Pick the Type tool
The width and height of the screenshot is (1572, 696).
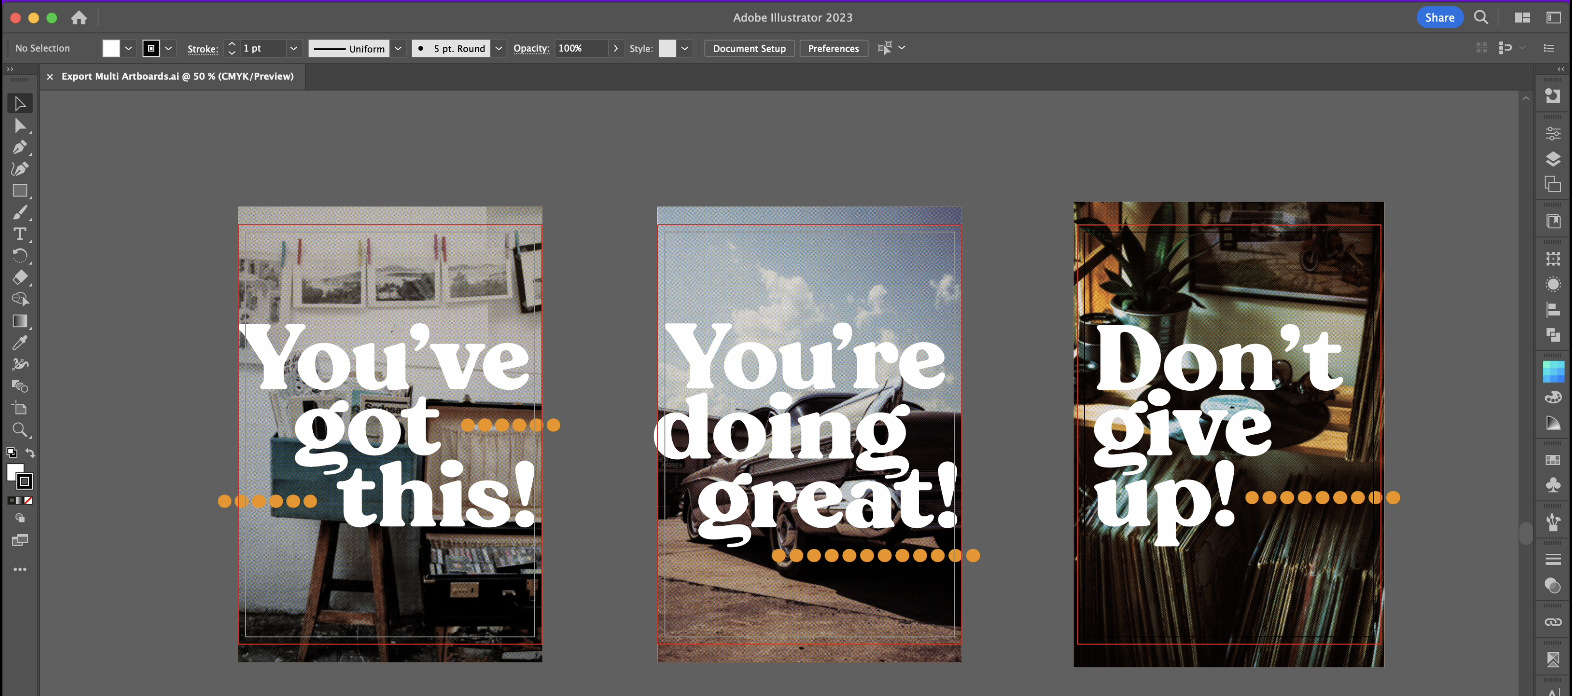pos(20,234)
